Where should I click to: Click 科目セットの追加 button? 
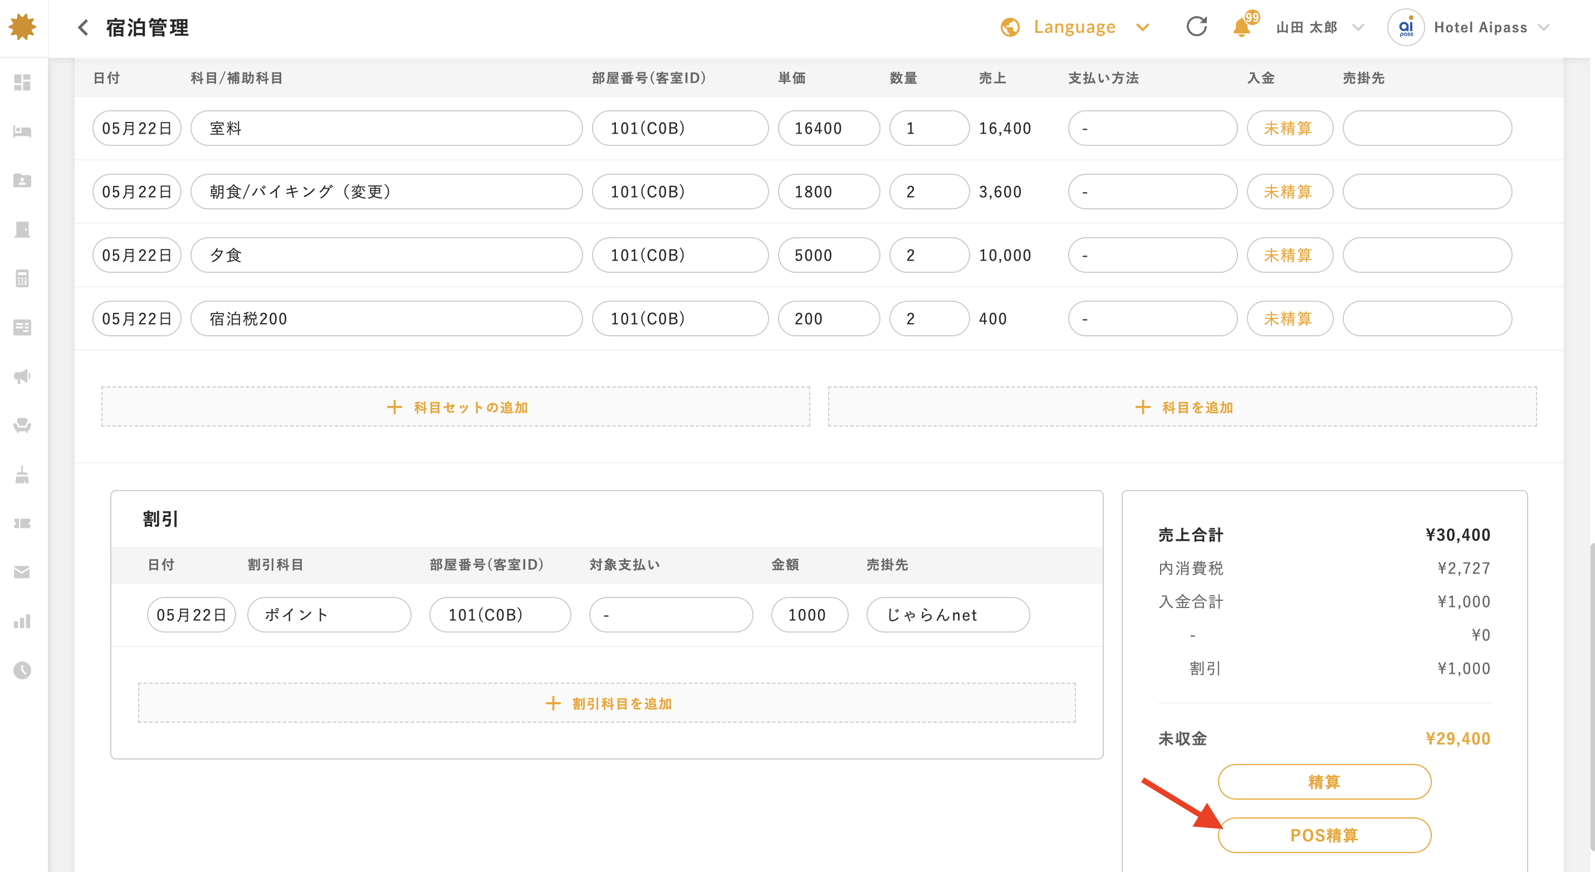(x=456, y=406)
